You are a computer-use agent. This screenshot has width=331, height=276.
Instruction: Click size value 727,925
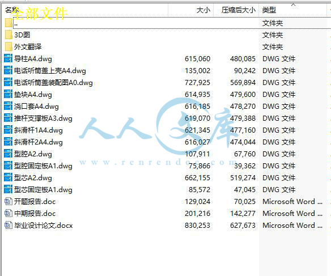[198, 83]
